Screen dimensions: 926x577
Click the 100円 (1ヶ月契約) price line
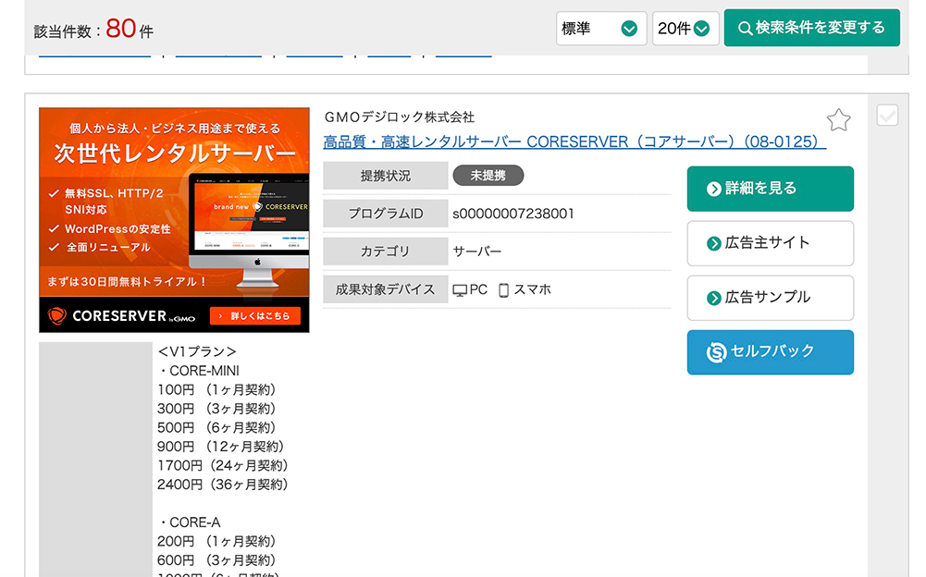(216, 390)
